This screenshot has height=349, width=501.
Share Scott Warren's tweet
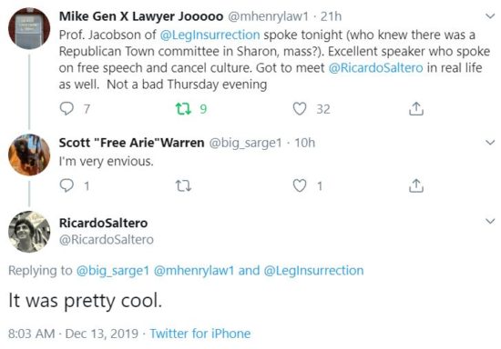(416, 185)
